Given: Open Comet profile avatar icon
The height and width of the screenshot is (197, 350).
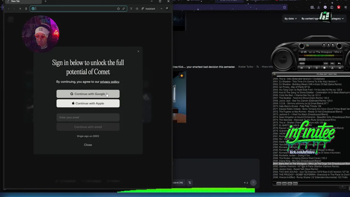Looking at the screenshot, I should click(x=167, y=8).
